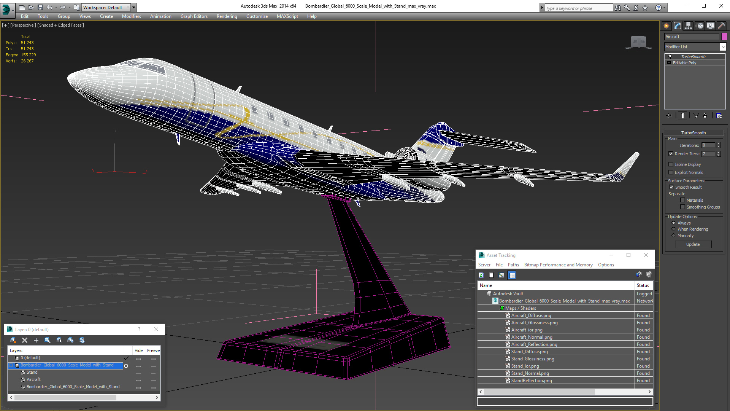Highlight selected objects' layers icon
Screen dimensions: 730x411
pyautogui.click(x=59, y=340)
